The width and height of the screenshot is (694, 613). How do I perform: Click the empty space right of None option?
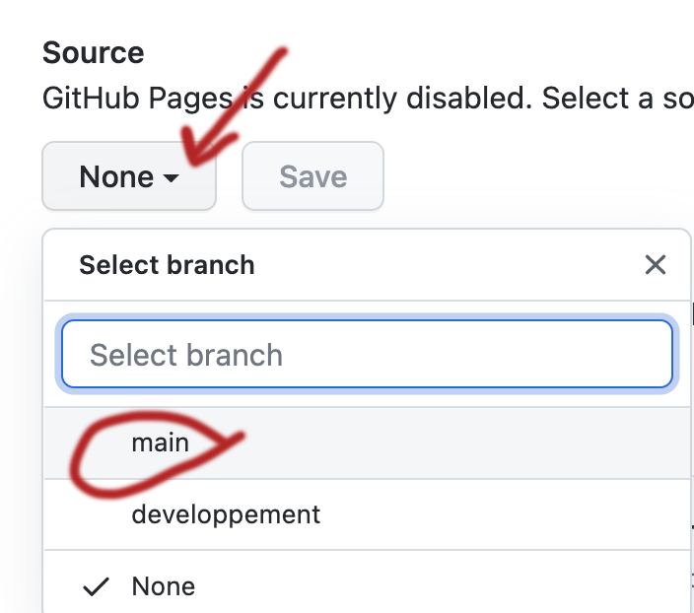click(x=444, y=586)
